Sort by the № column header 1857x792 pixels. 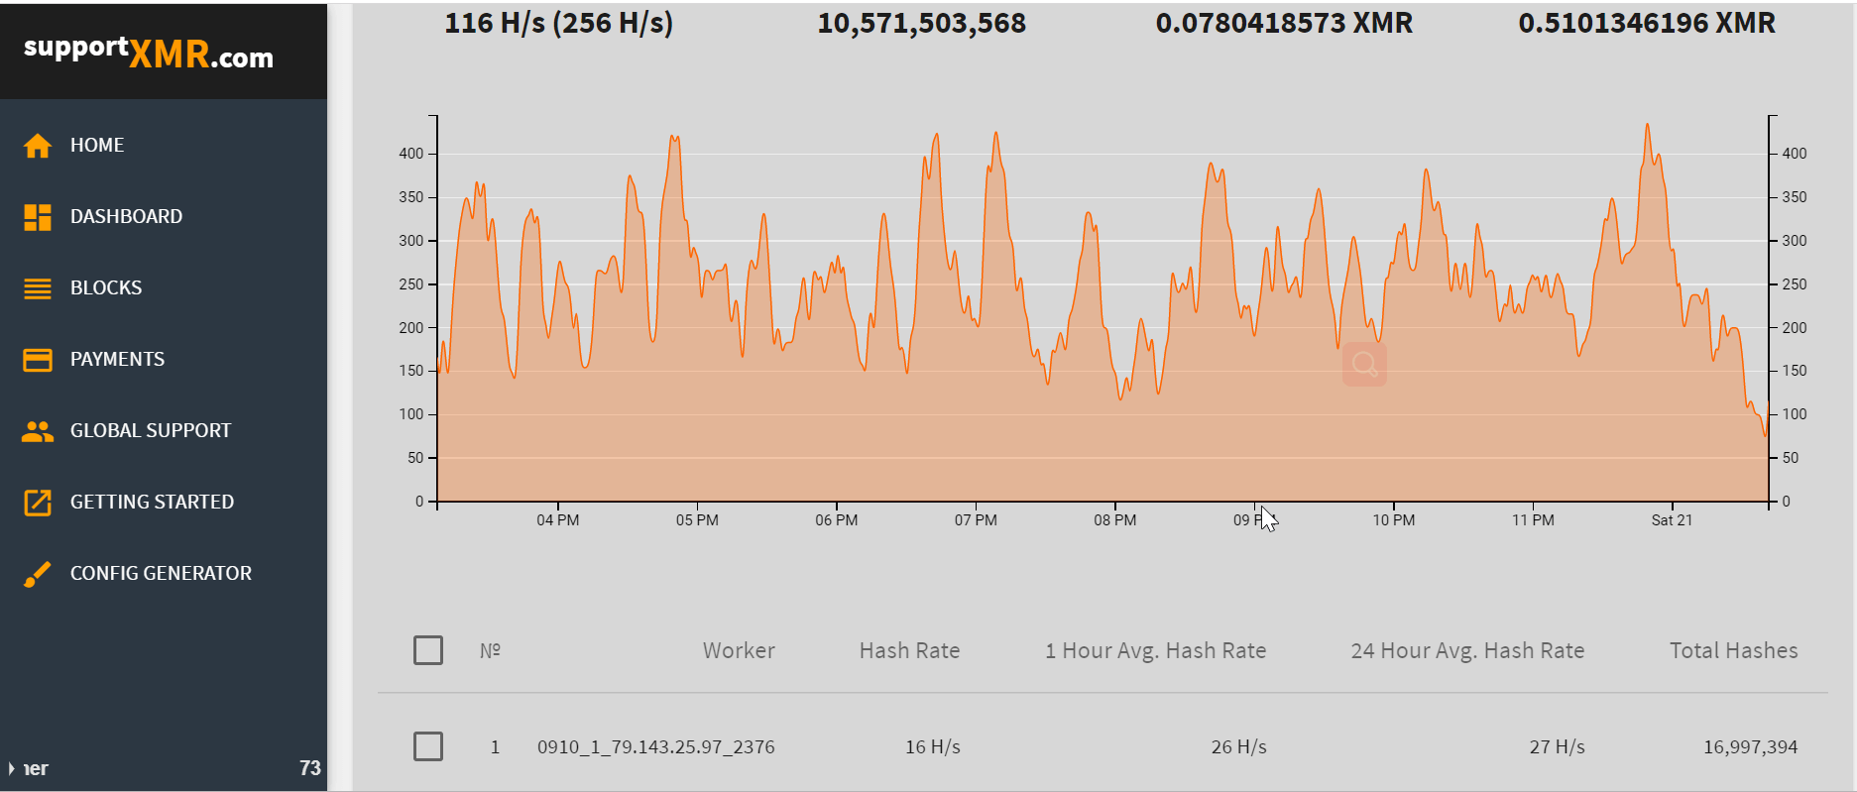[x=490, y=650]
